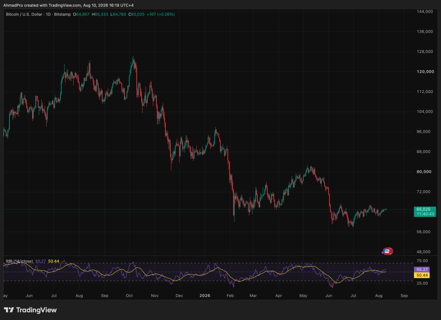Click the 96,000 price axis label
441x320 pixels.
tap(424, 132)
